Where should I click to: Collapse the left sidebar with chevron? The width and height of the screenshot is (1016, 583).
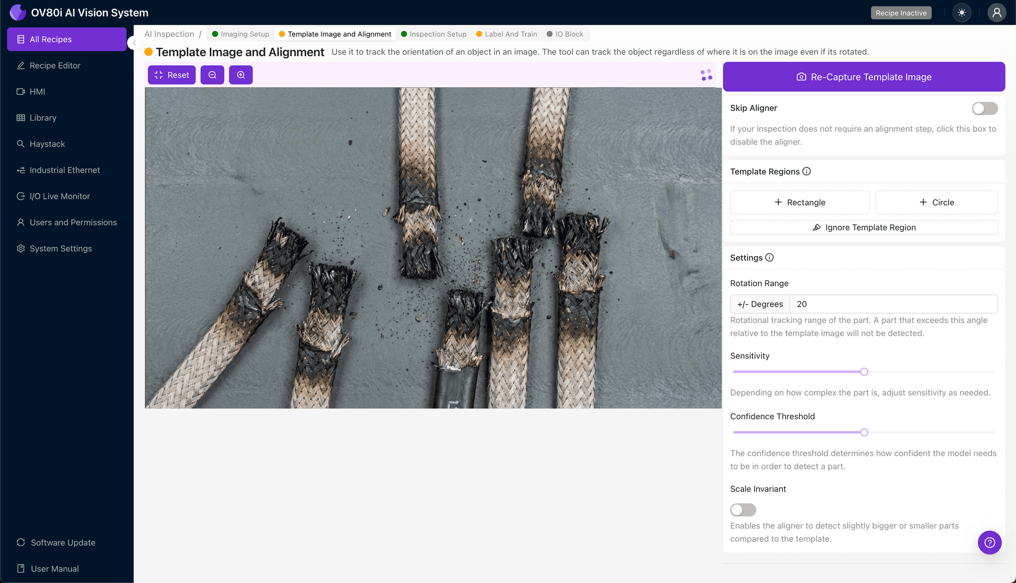point(134,43)
